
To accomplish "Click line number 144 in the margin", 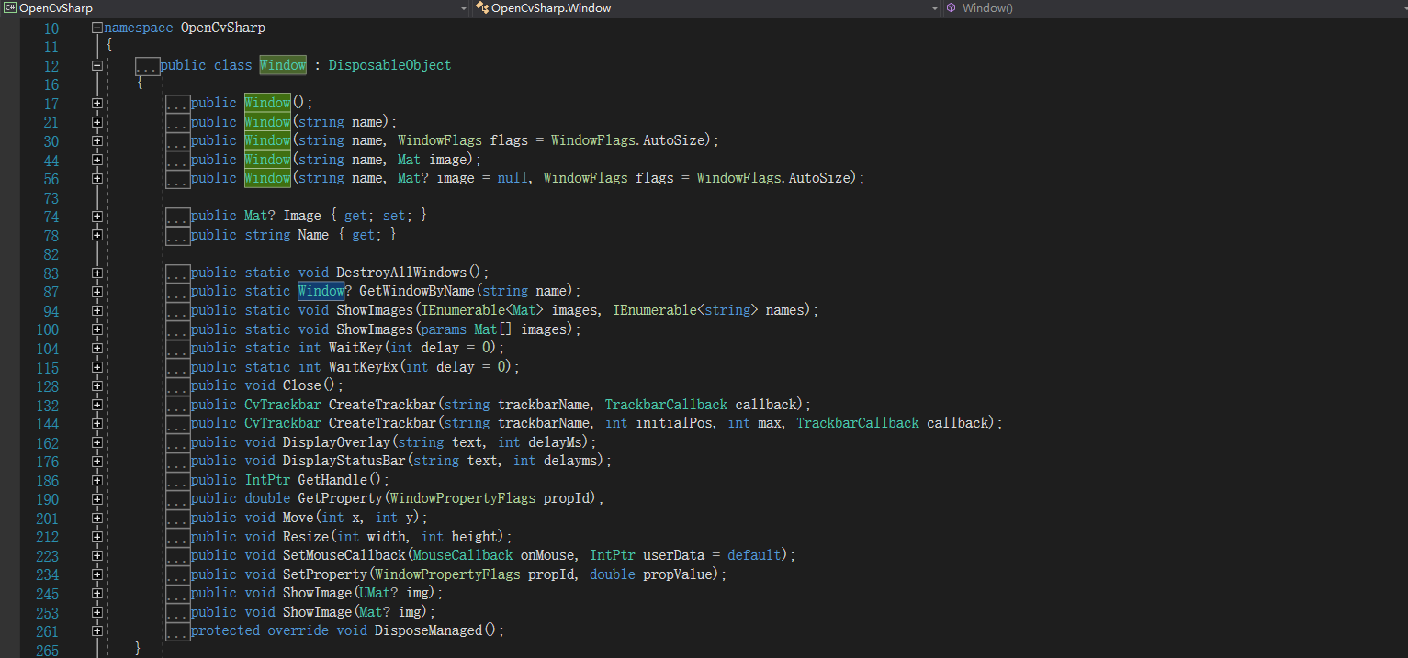I will point(51,423).
